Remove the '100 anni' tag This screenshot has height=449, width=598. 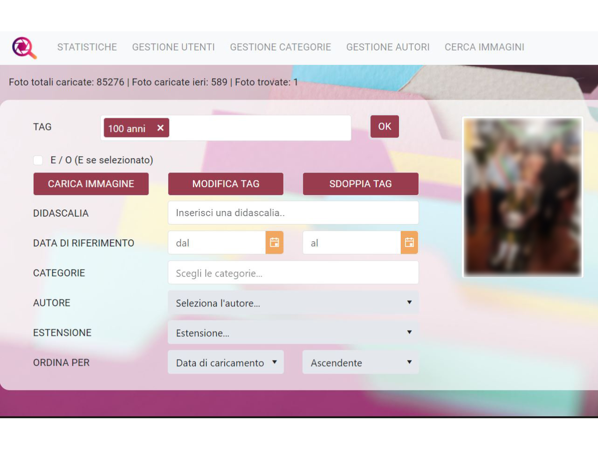160,128
